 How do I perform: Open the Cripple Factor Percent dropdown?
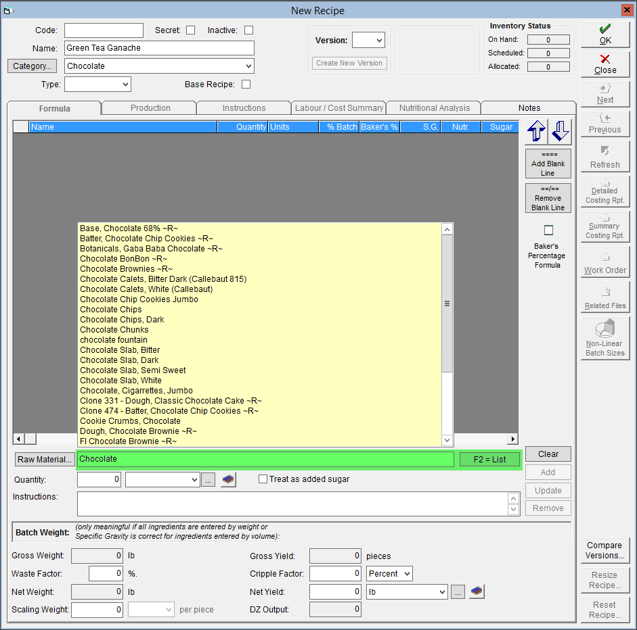[x=407, y=574]
